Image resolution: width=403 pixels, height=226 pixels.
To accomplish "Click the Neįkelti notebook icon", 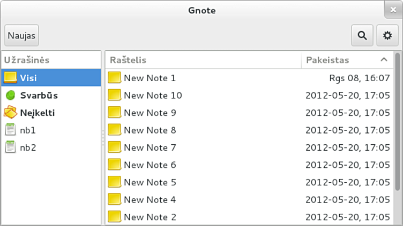I will [10, 113].
